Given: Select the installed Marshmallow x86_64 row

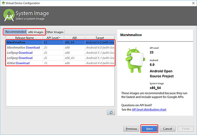Looking at the screenshot, I should pos(60,42).
